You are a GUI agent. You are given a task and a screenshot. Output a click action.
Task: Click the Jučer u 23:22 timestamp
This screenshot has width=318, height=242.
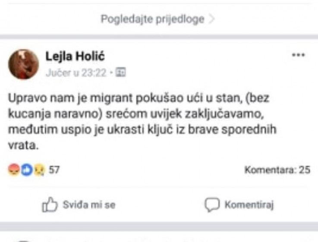76,73
